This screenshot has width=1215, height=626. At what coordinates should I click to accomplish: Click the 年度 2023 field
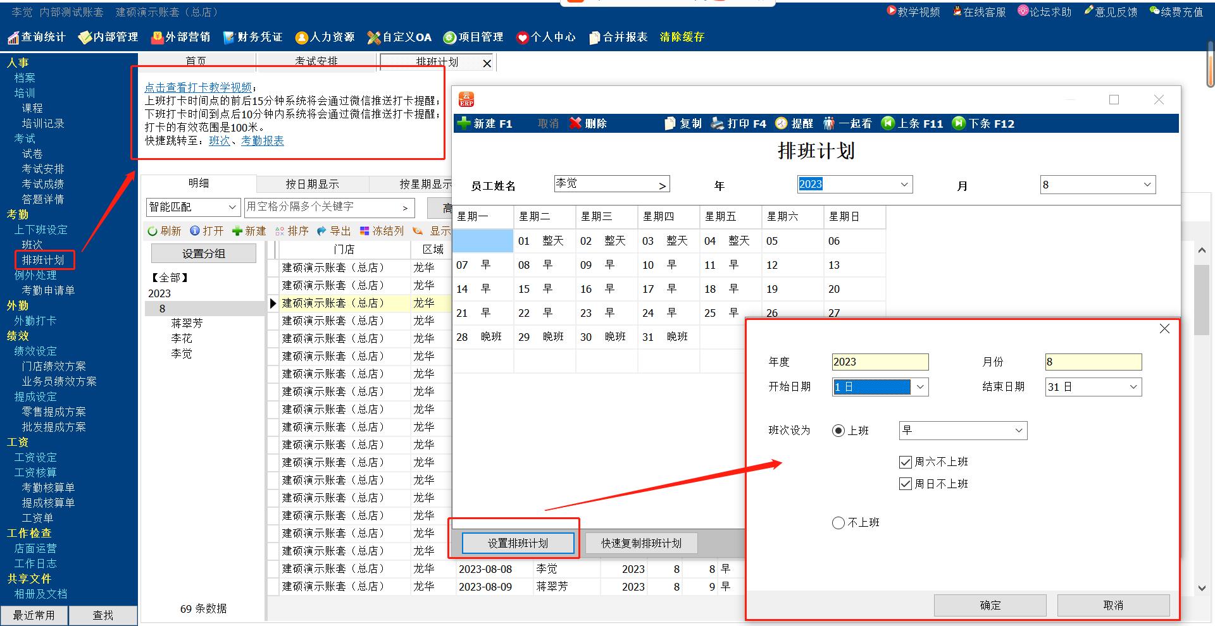880,362
